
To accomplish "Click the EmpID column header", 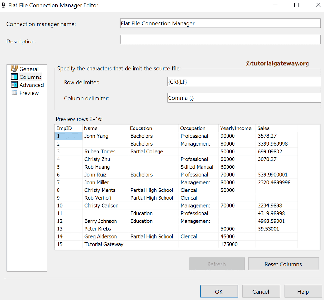I will click(x=65, y=128).
